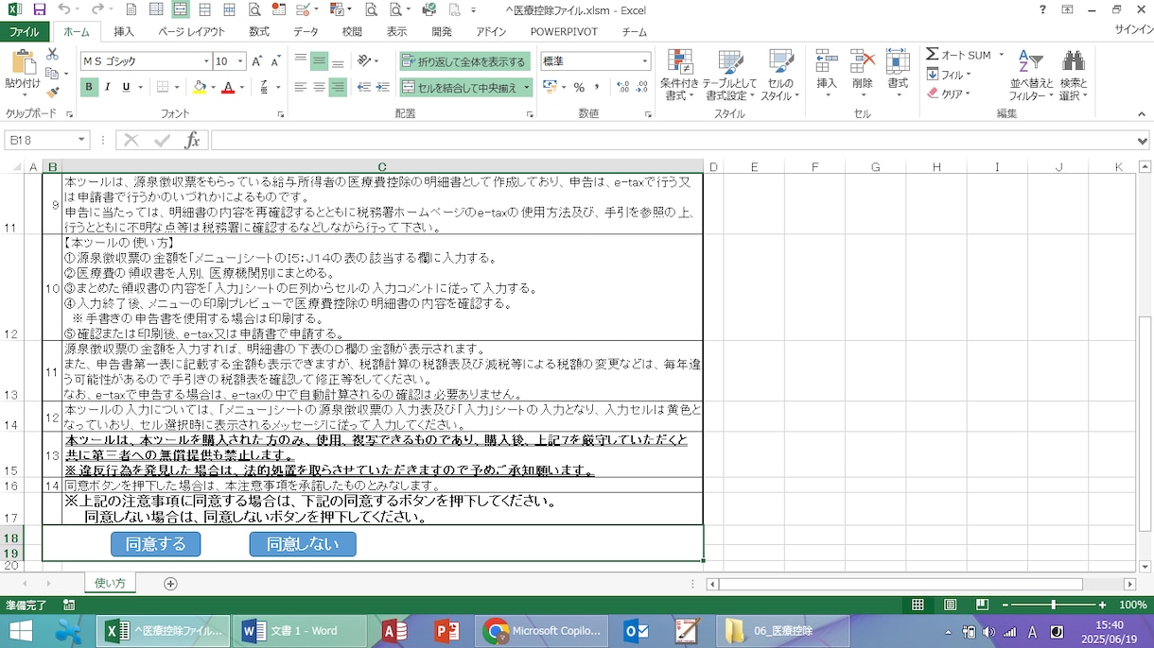
Task: Click the percent style icon
Action: coord(579,87)
